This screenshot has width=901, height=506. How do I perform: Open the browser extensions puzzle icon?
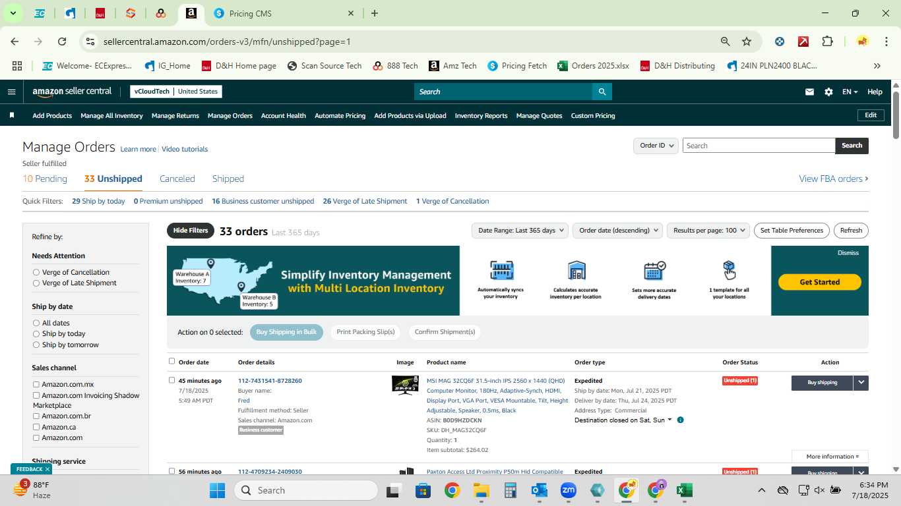[827, 42]
